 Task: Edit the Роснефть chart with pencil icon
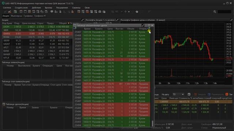point(231,20)
